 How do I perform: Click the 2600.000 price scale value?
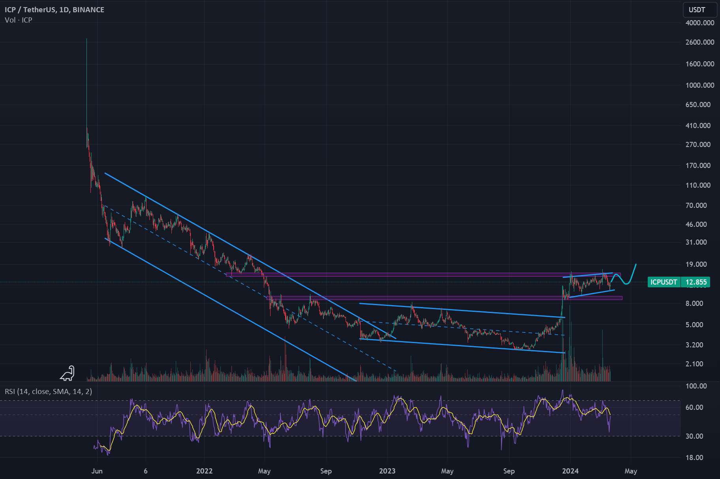coord(700,42)
